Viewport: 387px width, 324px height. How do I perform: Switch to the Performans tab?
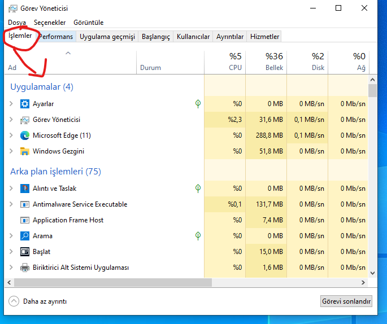point(56,37)
